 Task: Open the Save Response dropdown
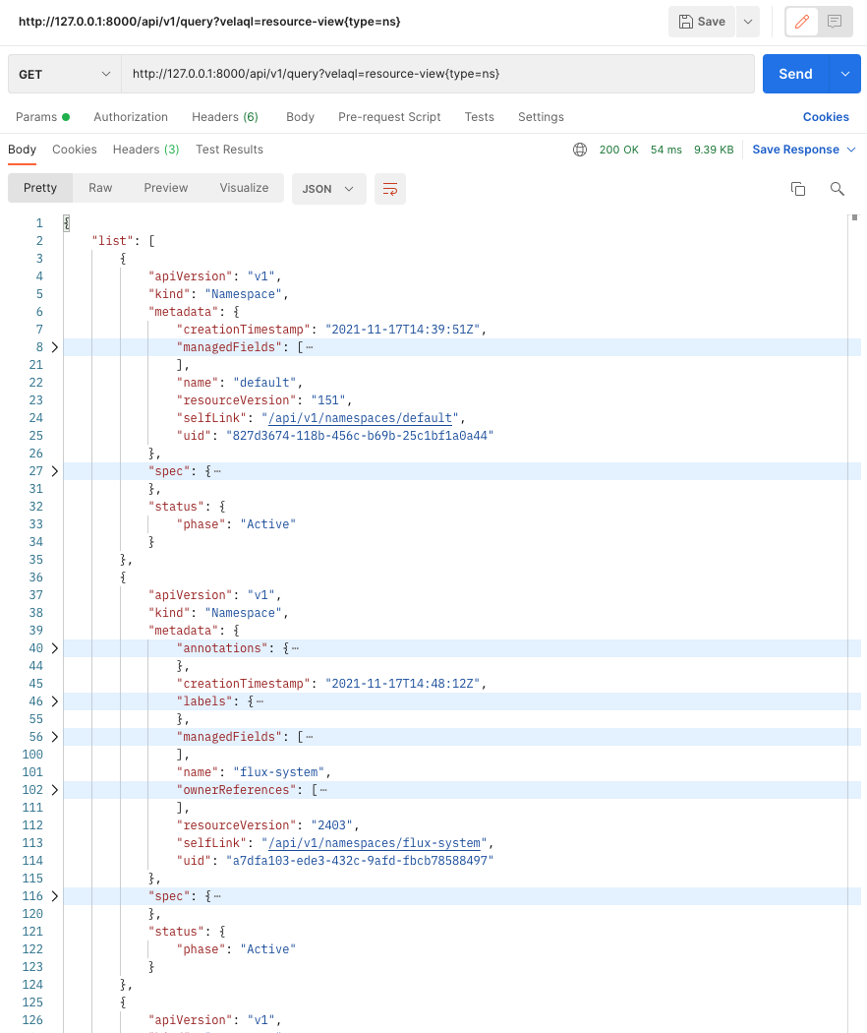804,150
